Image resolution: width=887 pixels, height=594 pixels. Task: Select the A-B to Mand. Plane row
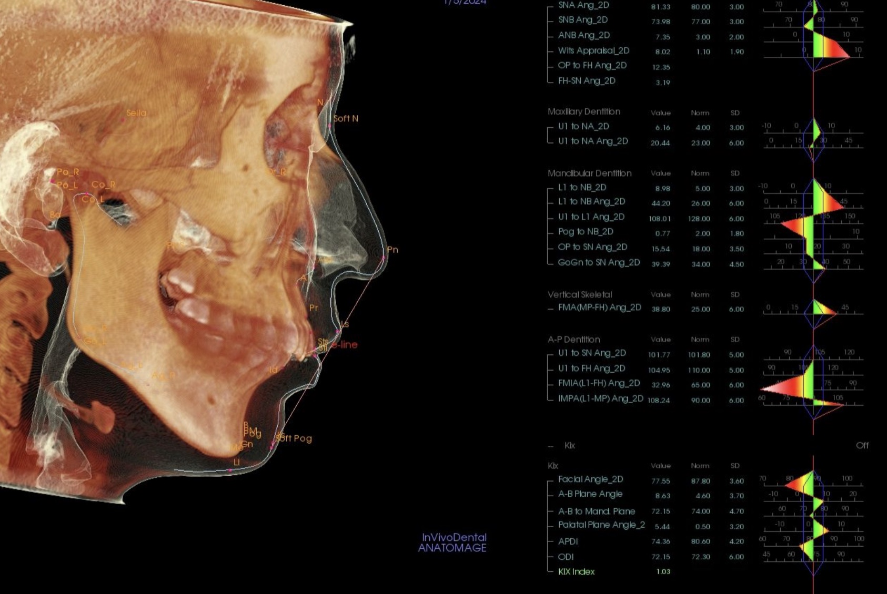(651, 511)
